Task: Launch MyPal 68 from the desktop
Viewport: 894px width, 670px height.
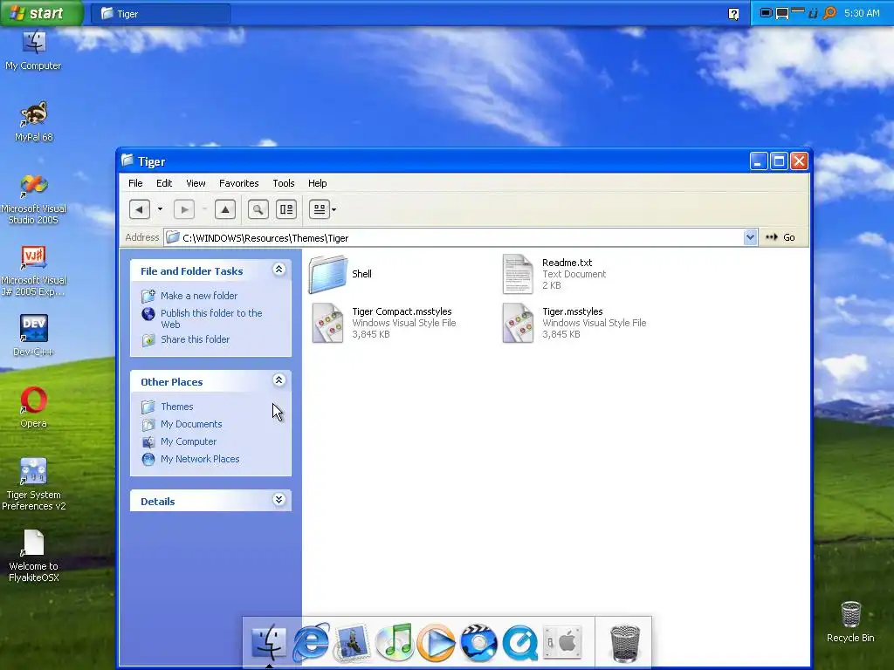Action: click(x=34, y=121)
